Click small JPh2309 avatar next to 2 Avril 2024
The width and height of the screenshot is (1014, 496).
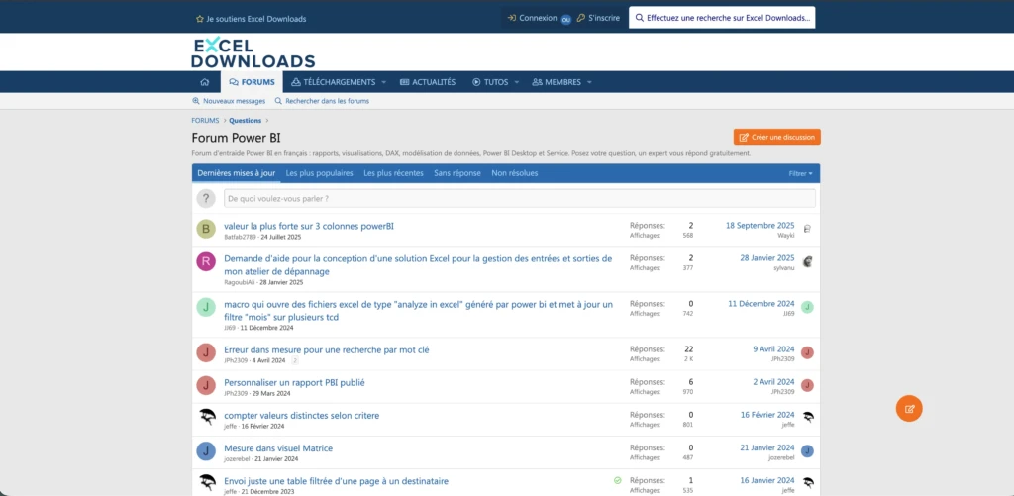pos(807,385)
